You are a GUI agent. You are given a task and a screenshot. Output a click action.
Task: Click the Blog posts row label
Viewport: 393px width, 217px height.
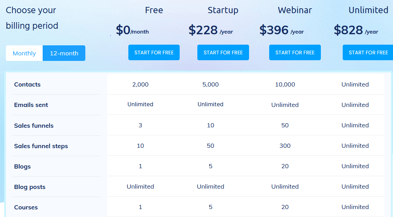(x=29, y=187)
